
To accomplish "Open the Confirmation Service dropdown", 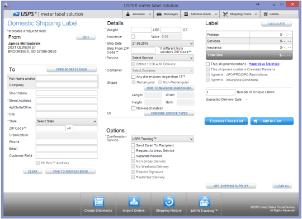I will [x=162, y=139].
